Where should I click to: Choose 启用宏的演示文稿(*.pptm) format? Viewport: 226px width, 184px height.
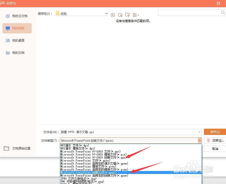131,163
